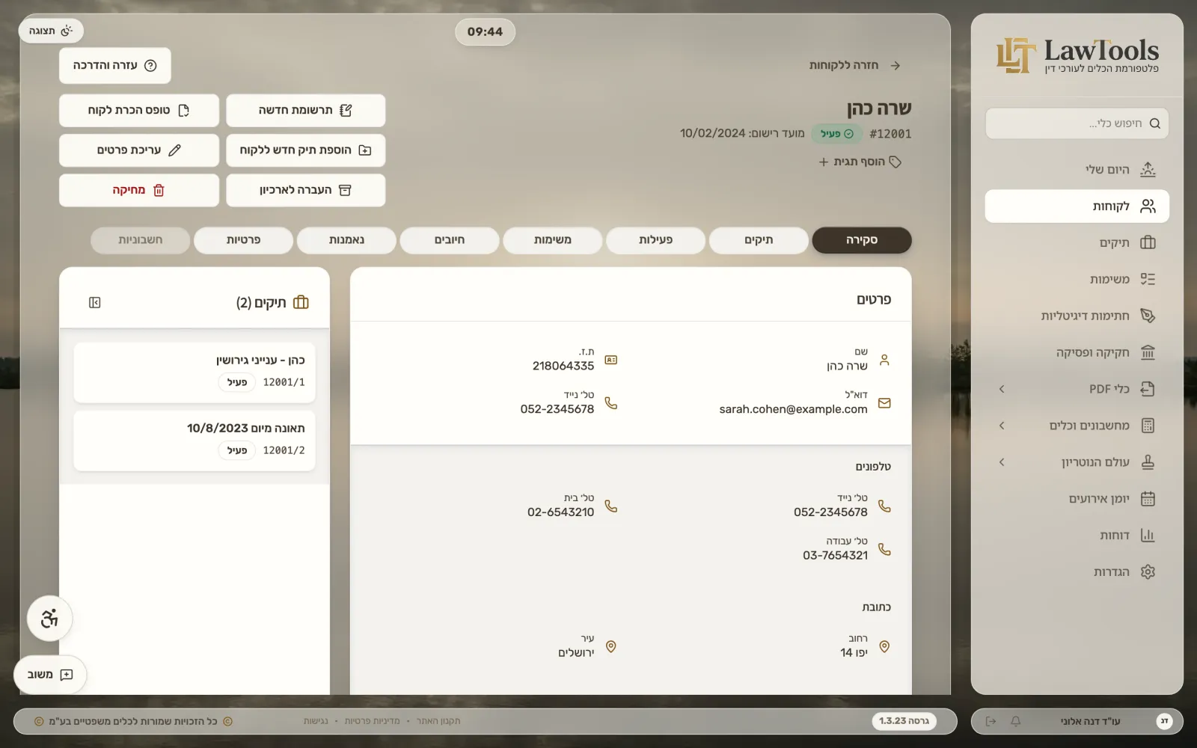The width and height of the screenshot is (1197, 748).
Task: Open חקיקה ופסיקה in the sidebar
Action: (x=1077, y=352)
